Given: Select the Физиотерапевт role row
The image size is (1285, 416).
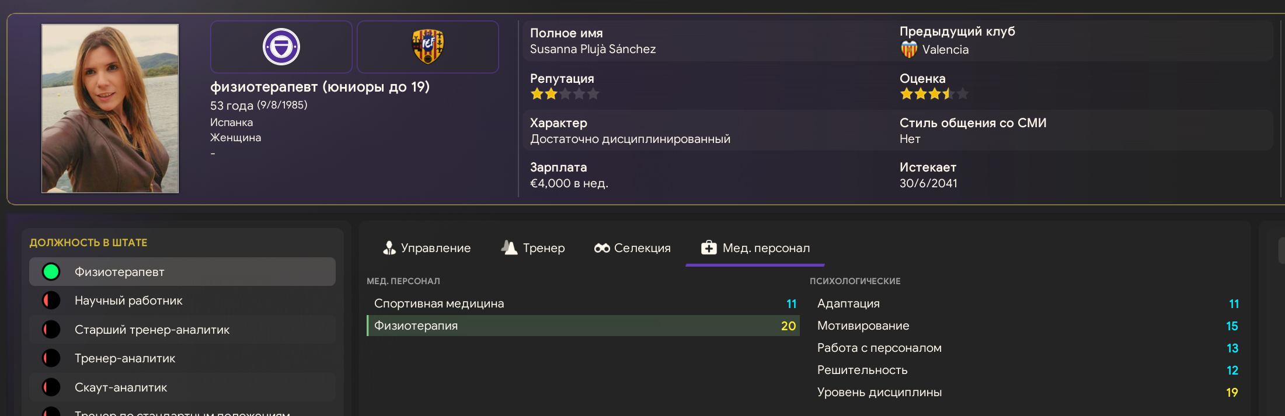Looking at the screenshot, I should (182, 272).
